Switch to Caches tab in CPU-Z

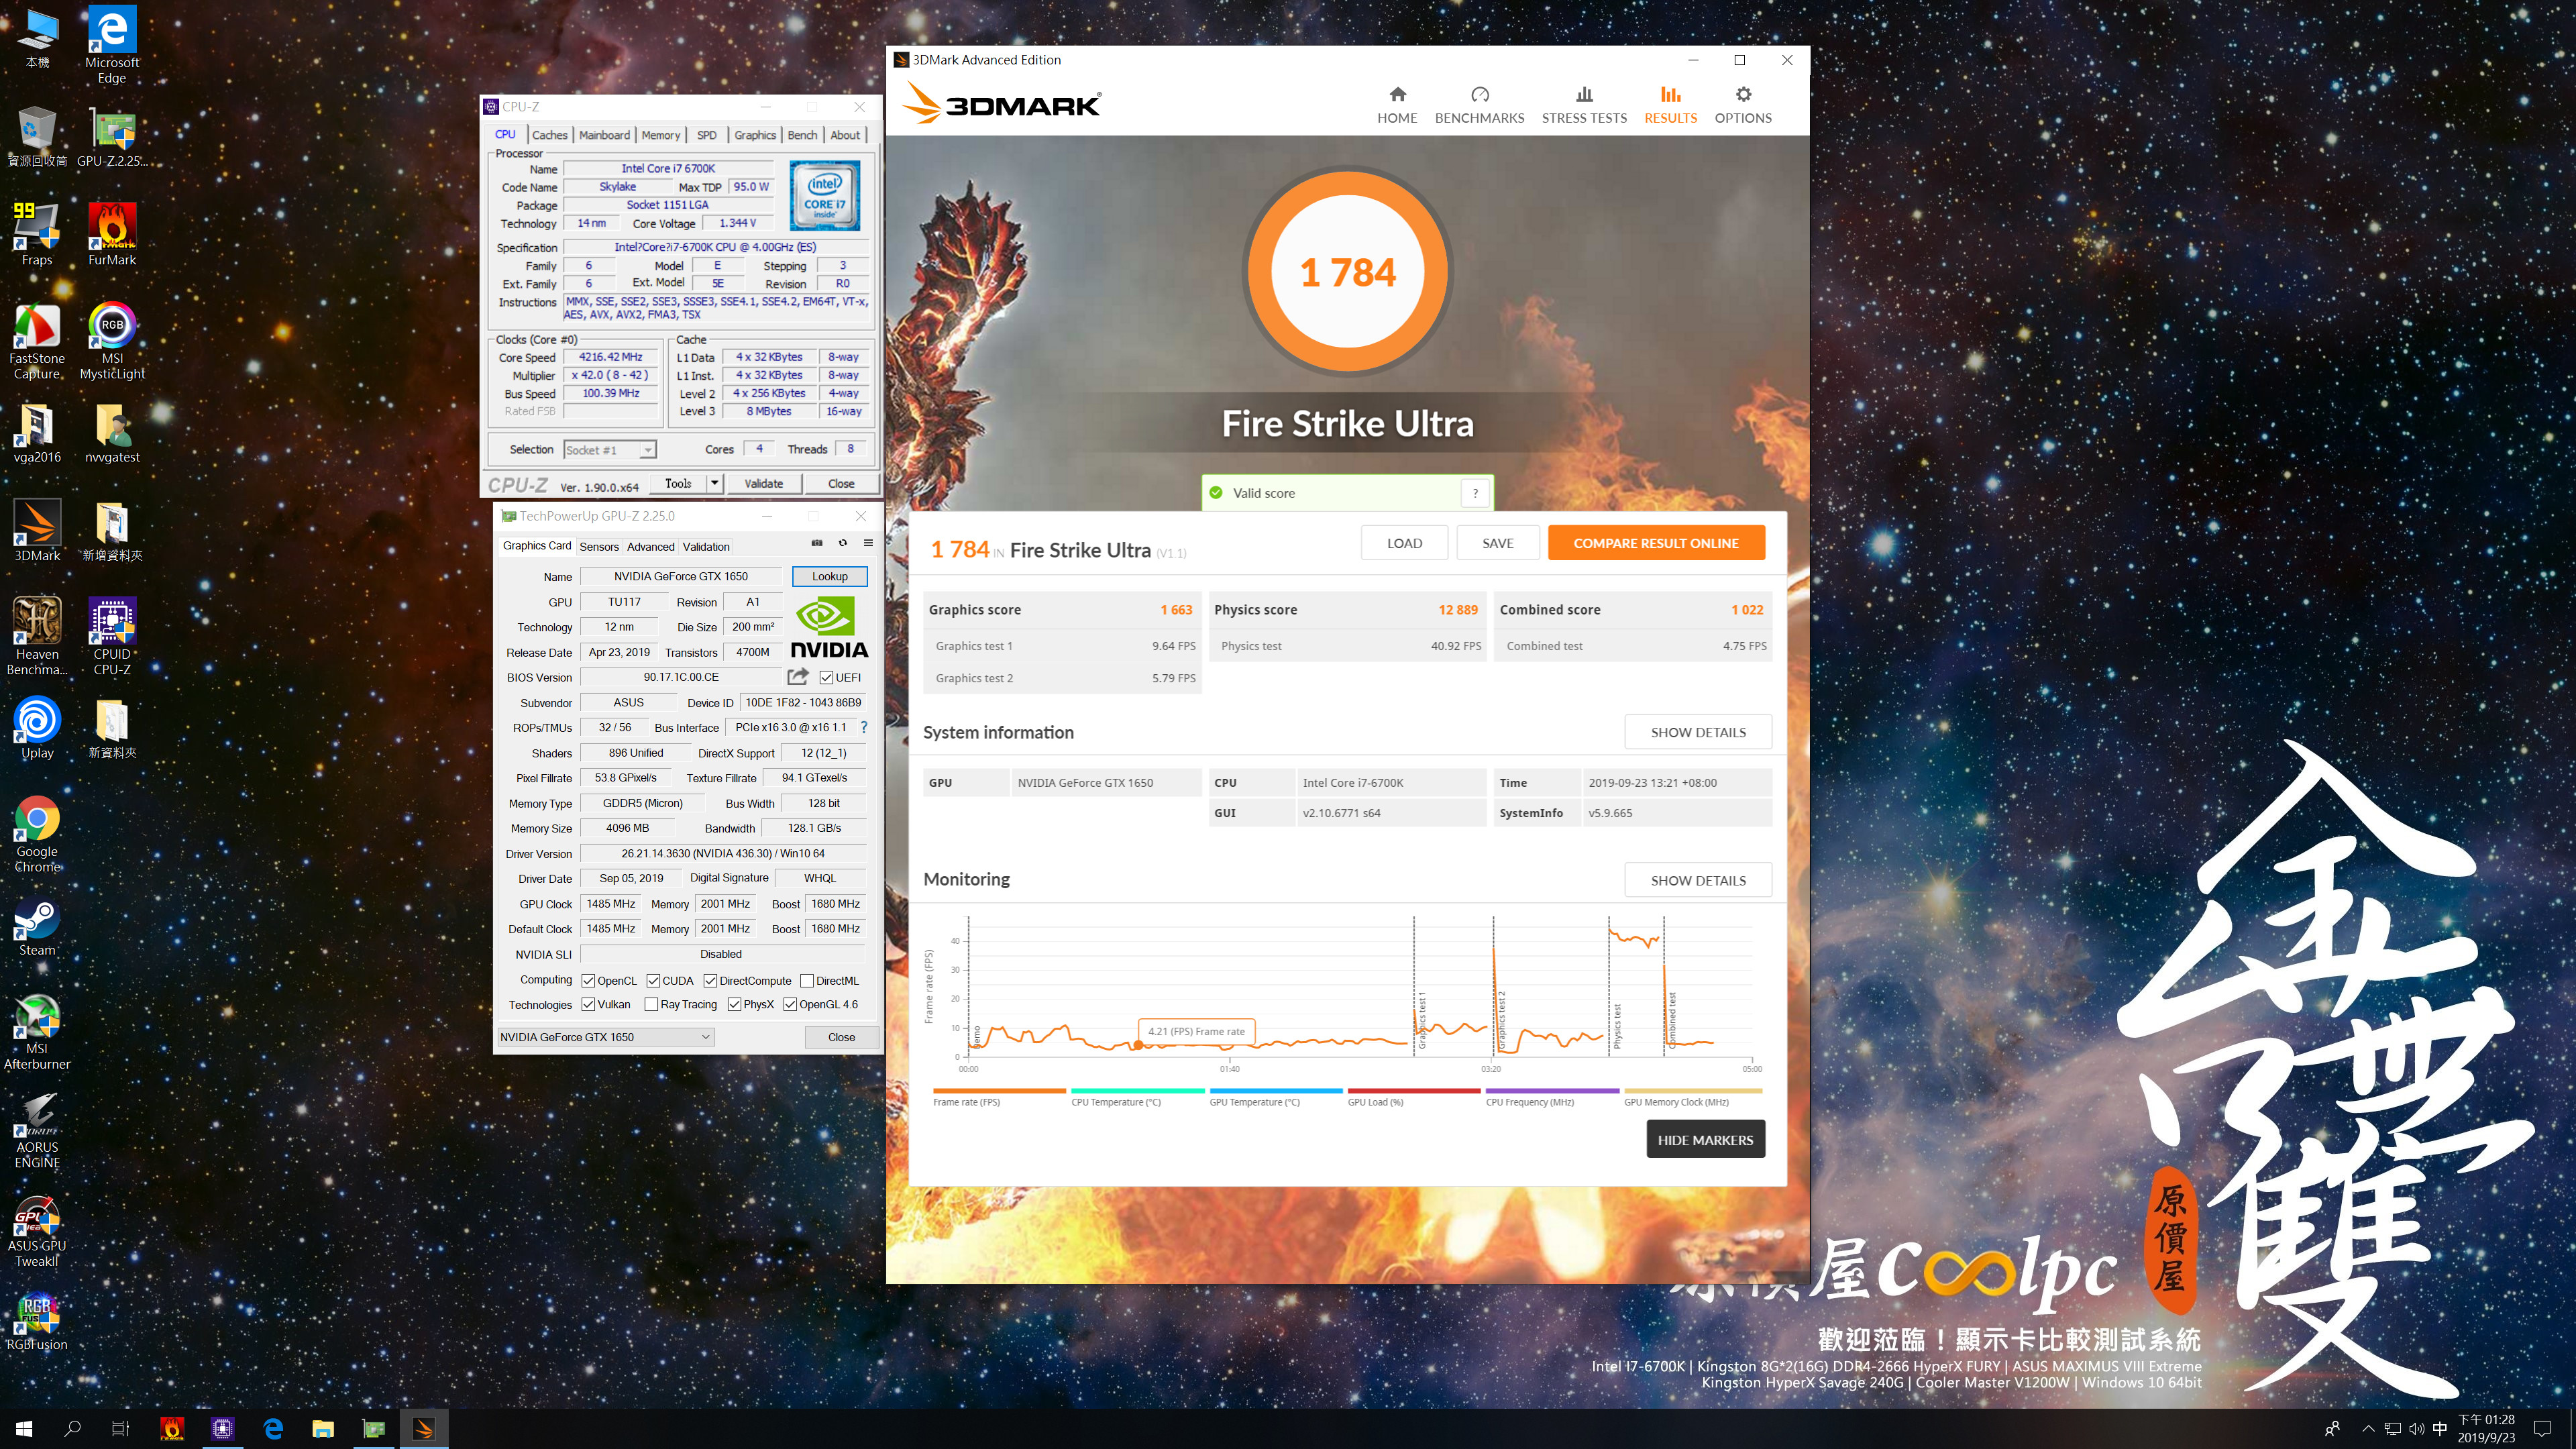[x=549, y=135]
